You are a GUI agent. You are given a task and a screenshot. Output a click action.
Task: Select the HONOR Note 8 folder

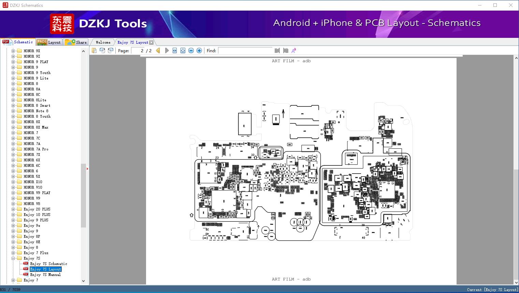click(x=36, y=111)
